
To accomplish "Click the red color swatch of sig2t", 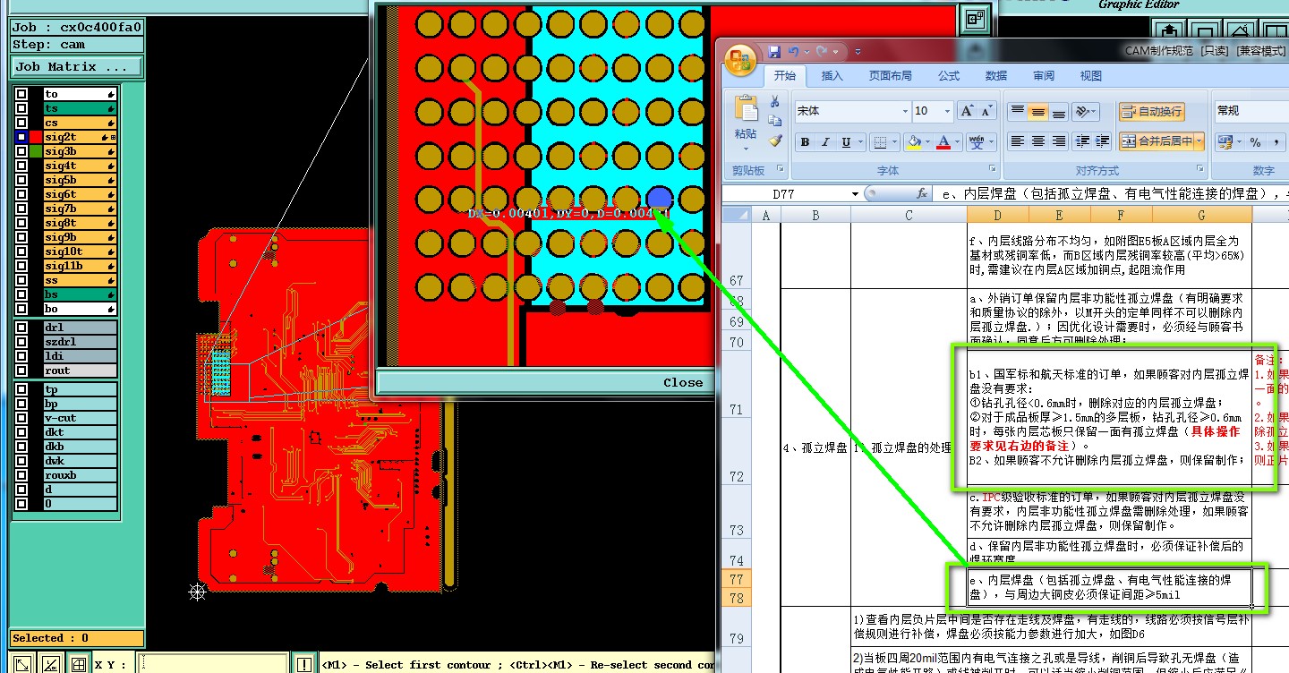I will coord(35,137).
